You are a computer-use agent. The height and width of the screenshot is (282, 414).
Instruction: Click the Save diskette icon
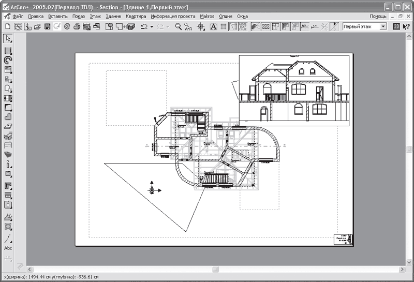[47, 26]
